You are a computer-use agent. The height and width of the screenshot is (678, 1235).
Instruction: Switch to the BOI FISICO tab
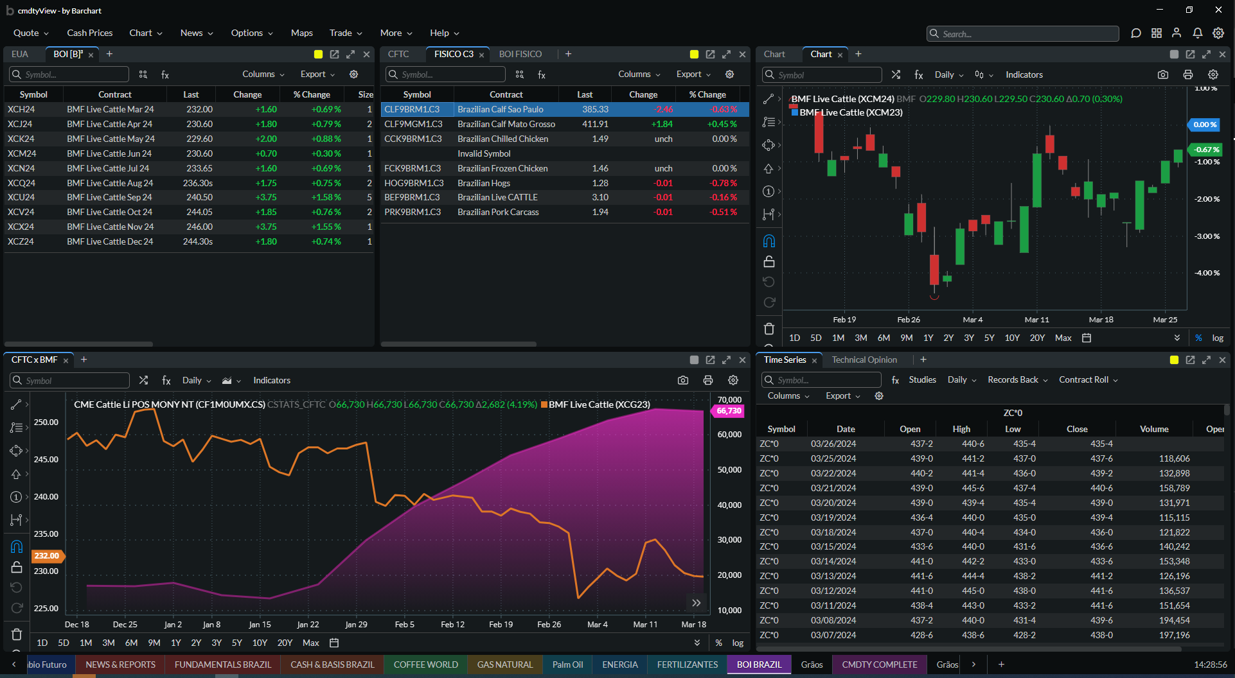(520, 55)
